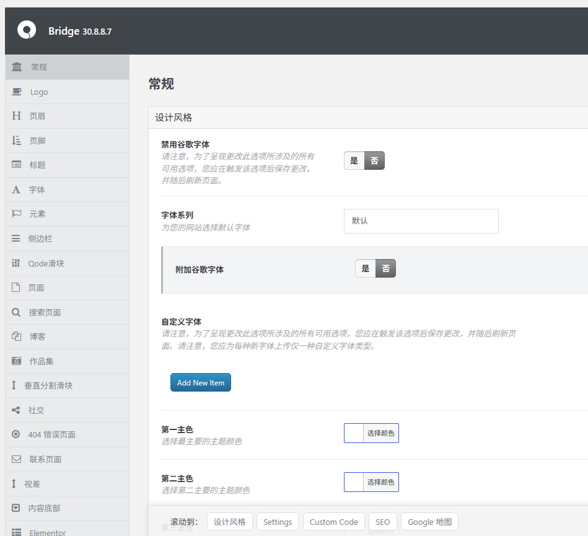This screenshot has width=588, height=536.
Task: Open the 字体系列 dropdown showing 默认
Action: click(x=421, y=221)
